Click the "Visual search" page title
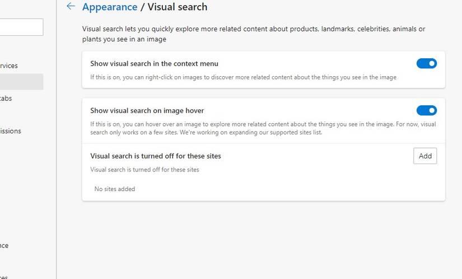462x279 pixels. point(177,7)
